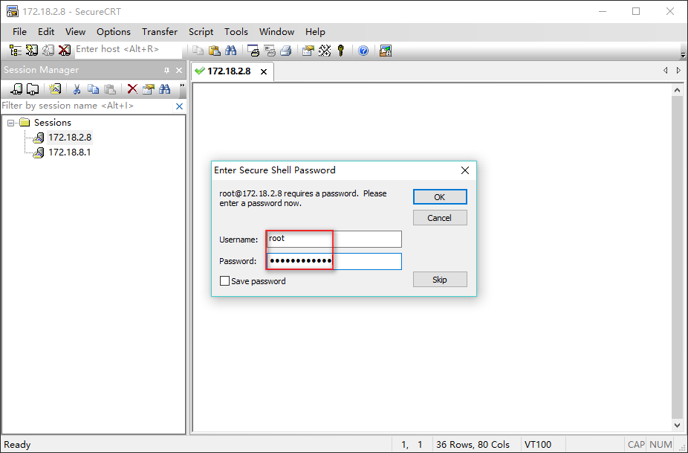Viewport: 688px width, 453px height.
Task: Click Paste icon in Session Manager toolbar
Action: pyautogui.click(x=110, y=89)
